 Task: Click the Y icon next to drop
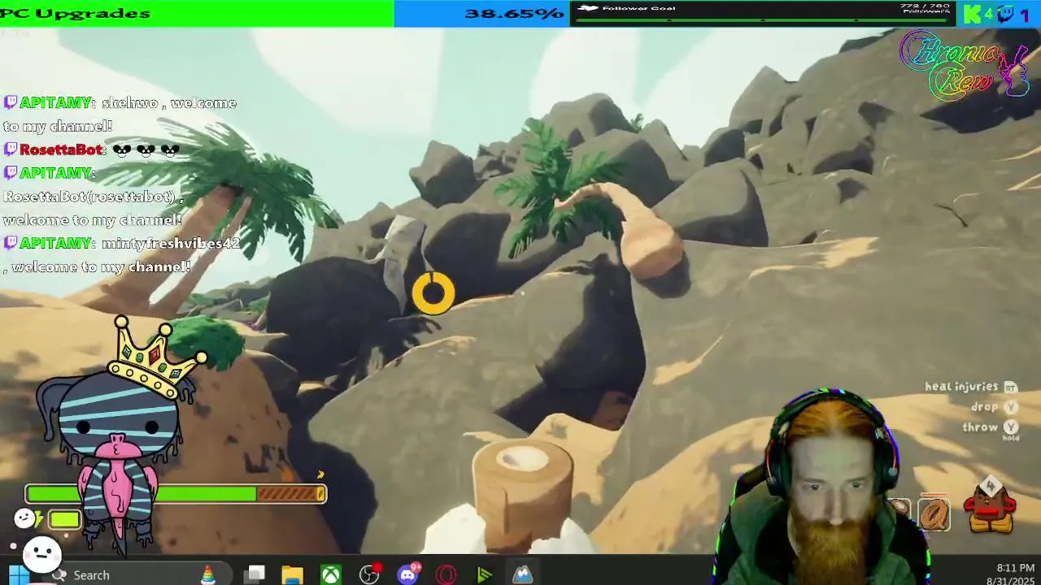pyautogui.click(x=1011, y=406)
